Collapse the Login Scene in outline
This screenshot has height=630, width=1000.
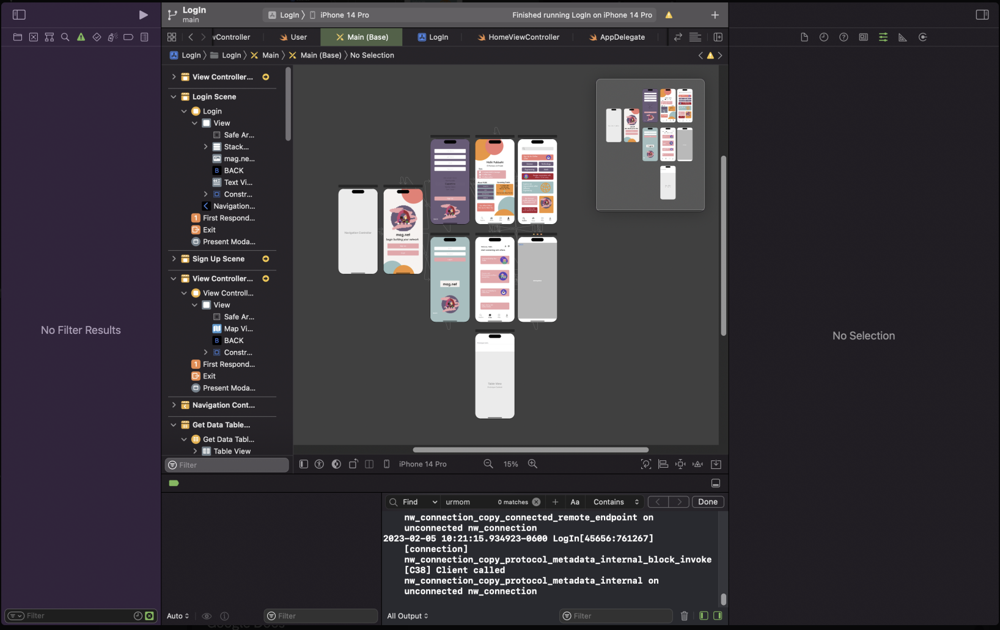174,96
